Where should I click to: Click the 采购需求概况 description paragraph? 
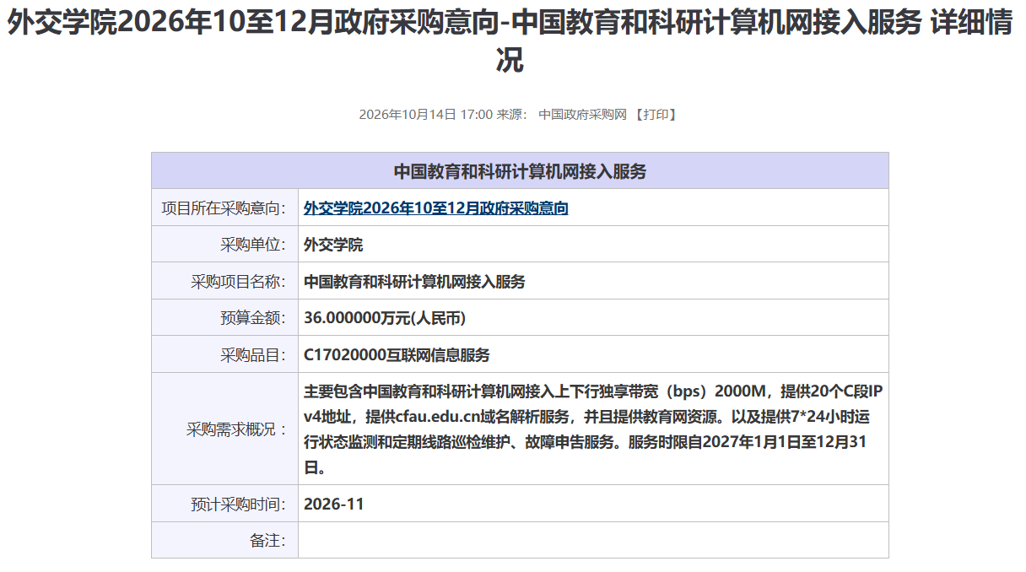pos(593,429)
